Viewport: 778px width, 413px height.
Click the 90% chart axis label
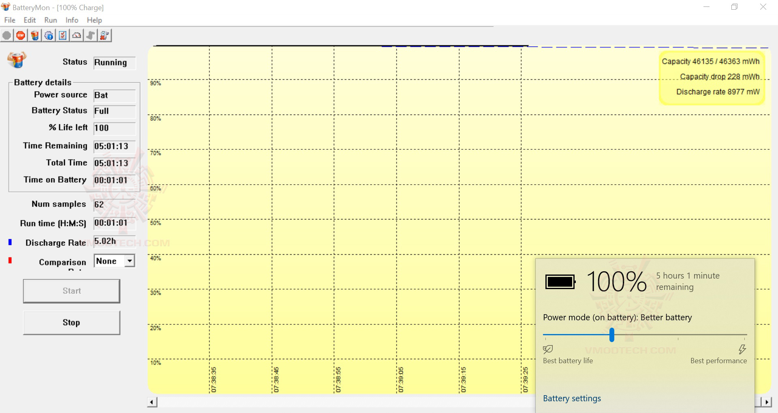[156, 83]
